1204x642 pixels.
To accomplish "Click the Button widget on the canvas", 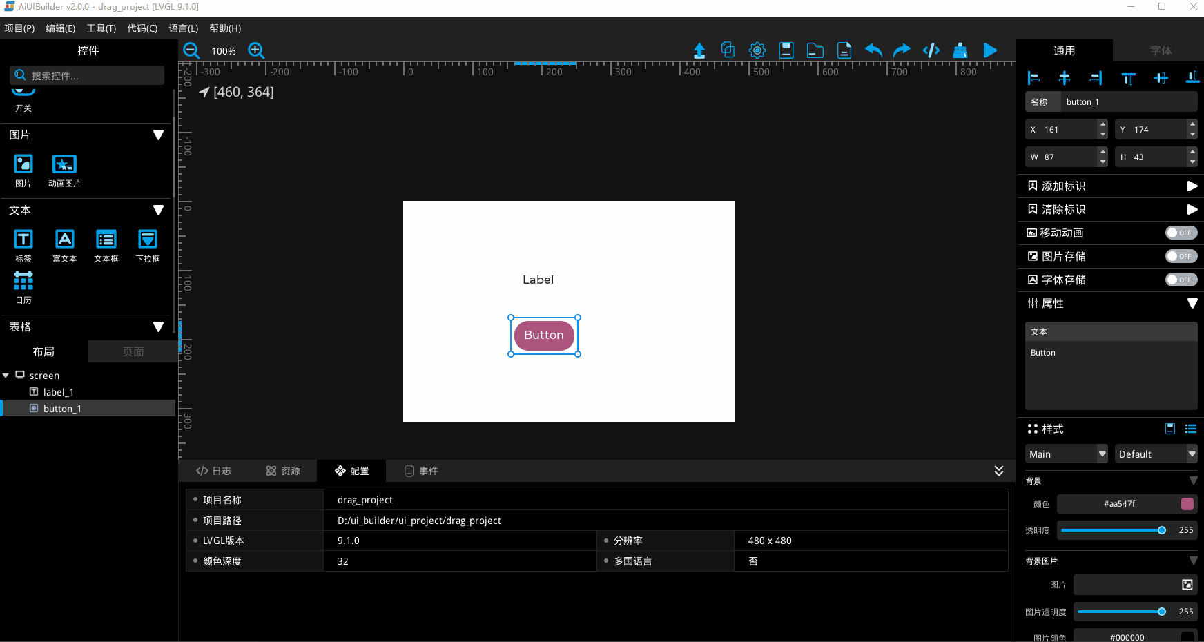I will (544, 335).
